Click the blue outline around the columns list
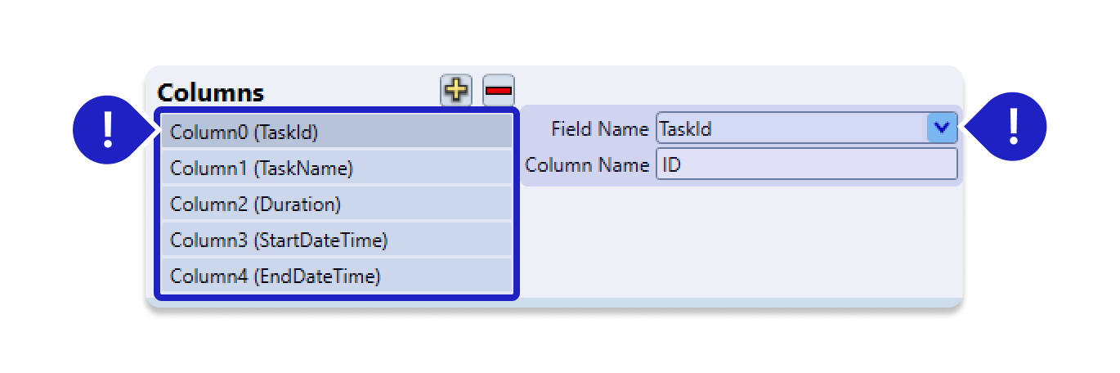Image resolution: width=1120 pixels, height=373 pixels. pyautogui.click(x=517, y=204)
